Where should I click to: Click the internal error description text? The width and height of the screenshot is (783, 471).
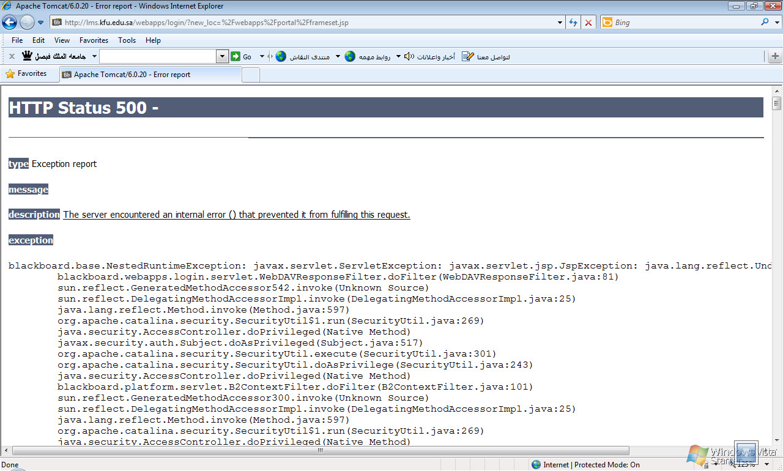[237, 215]
